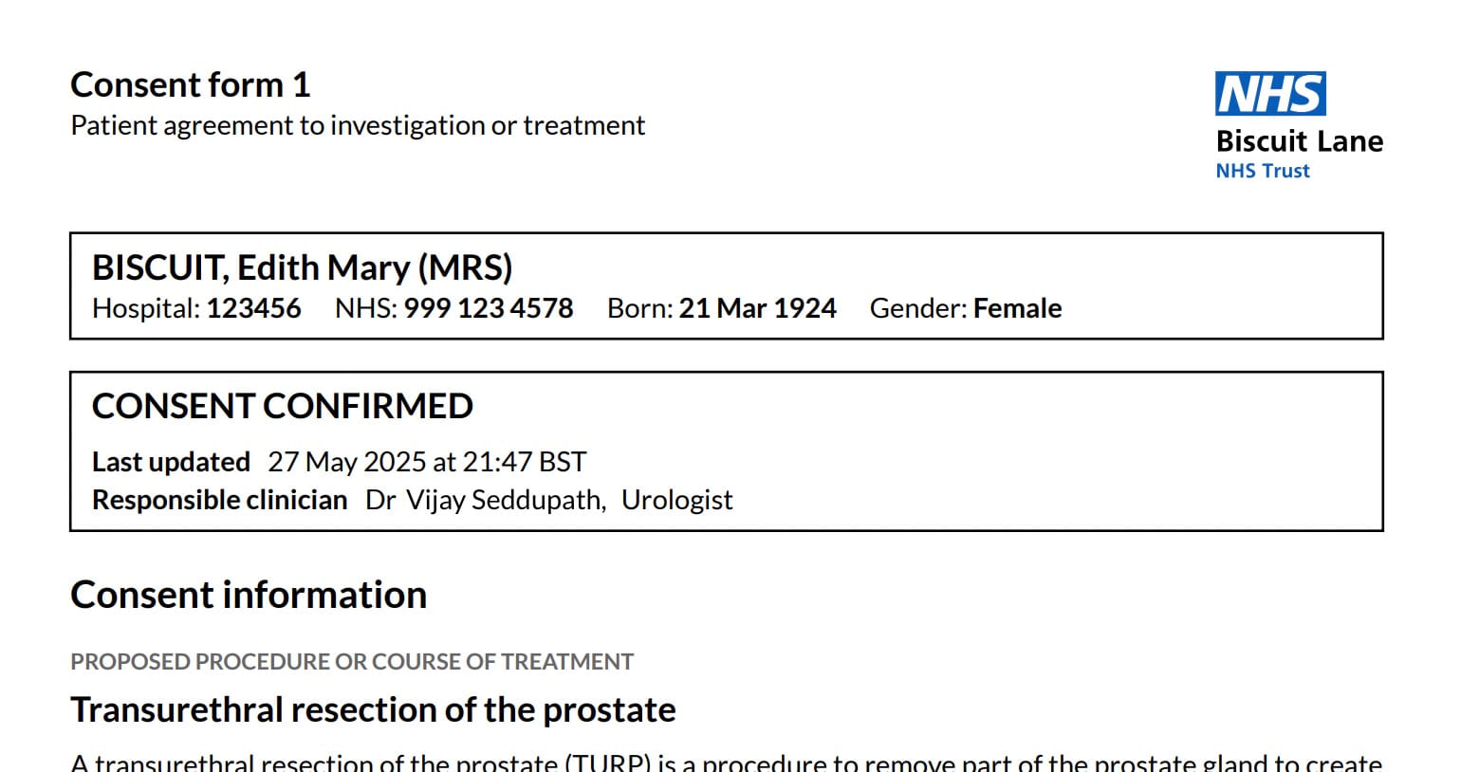Click the Responsible clinician label
The height and width of the screenshot is (772, 1461).
219,500
